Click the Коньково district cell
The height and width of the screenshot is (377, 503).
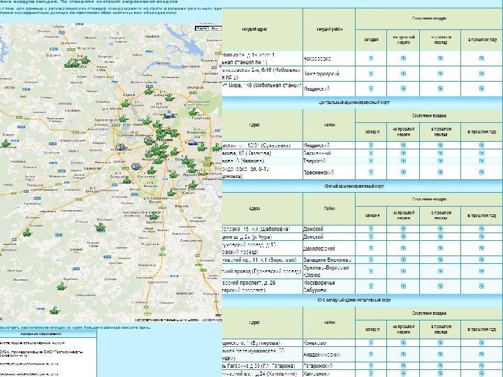(329, 343)
